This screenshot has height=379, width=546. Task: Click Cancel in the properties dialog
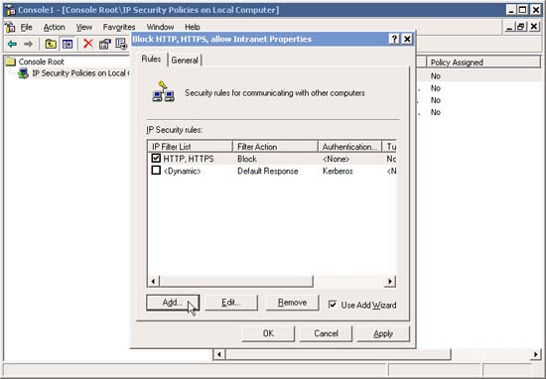point(326,333)
